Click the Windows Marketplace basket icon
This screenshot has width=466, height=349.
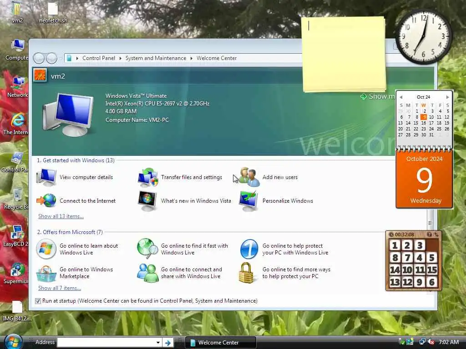click(x=46, y=273)
